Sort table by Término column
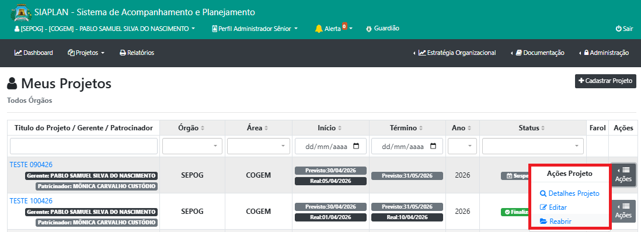Image resolution: width=641 pixels, height=232 pixels. tap(407, 128)
